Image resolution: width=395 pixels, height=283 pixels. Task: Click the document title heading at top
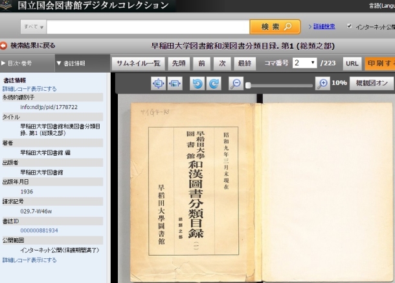pyautogui.click(x=243, y=46)
